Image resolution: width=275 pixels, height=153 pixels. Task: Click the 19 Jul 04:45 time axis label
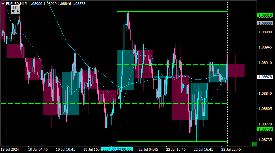(38, 150)
